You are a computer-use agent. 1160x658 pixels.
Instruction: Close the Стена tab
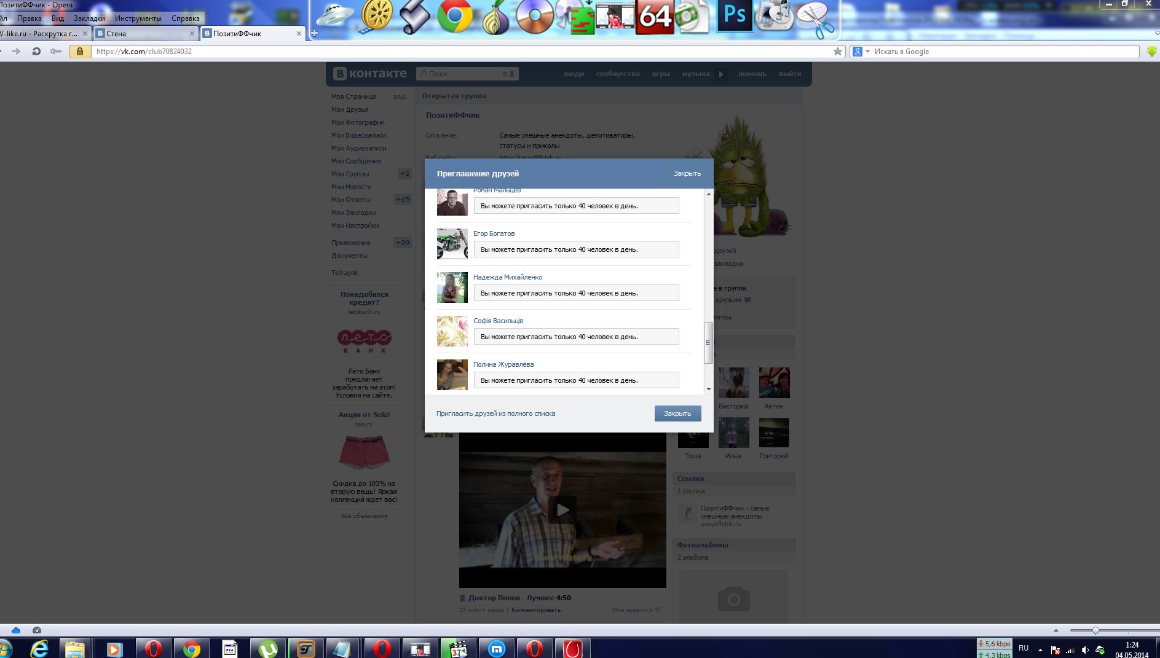192,34
